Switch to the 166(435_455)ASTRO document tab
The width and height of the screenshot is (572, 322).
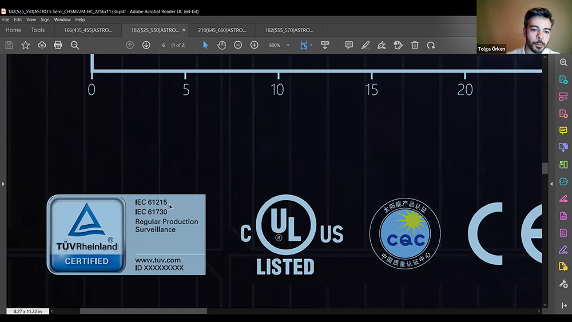coord(88,30)
